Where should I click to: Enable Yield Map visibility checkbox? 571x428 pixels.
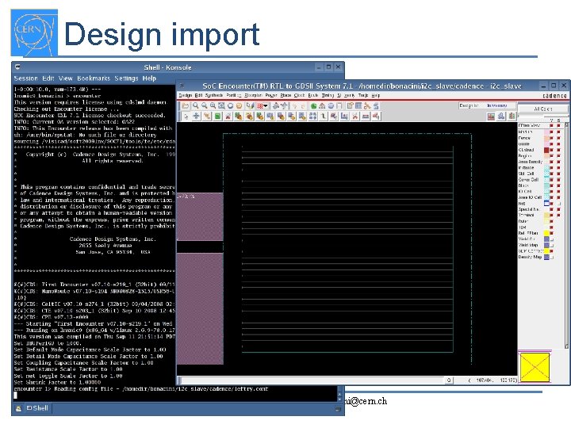(552, 245)
